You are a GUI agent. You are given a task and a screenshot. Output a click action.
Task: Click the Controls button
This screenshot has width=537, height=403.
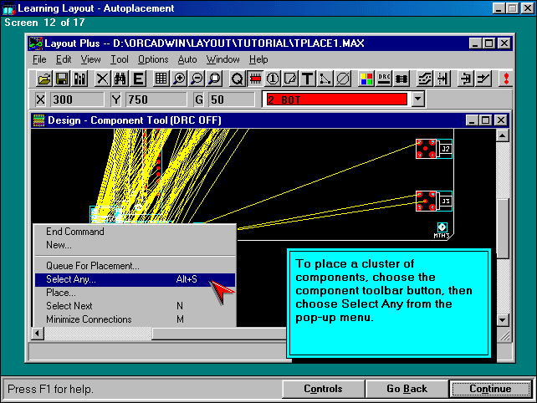coord(323,389)
